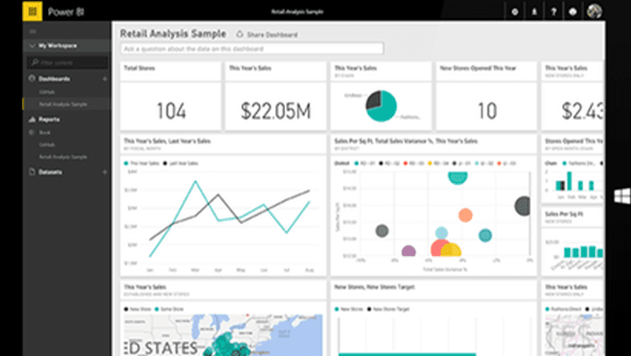Click the This Year Sales teal legend dot
Image resolution: width=631 pixels, height=356 pixels.
[x=126, y=163]
